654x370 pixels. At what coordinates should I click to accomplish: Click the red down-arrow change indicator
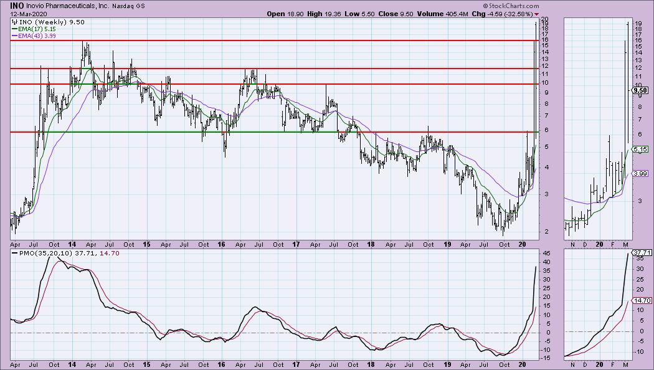[536, 14]
